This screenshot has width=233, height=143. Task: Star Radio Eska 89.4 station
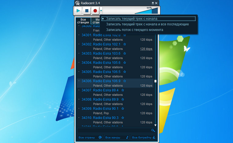pos(123,90)
